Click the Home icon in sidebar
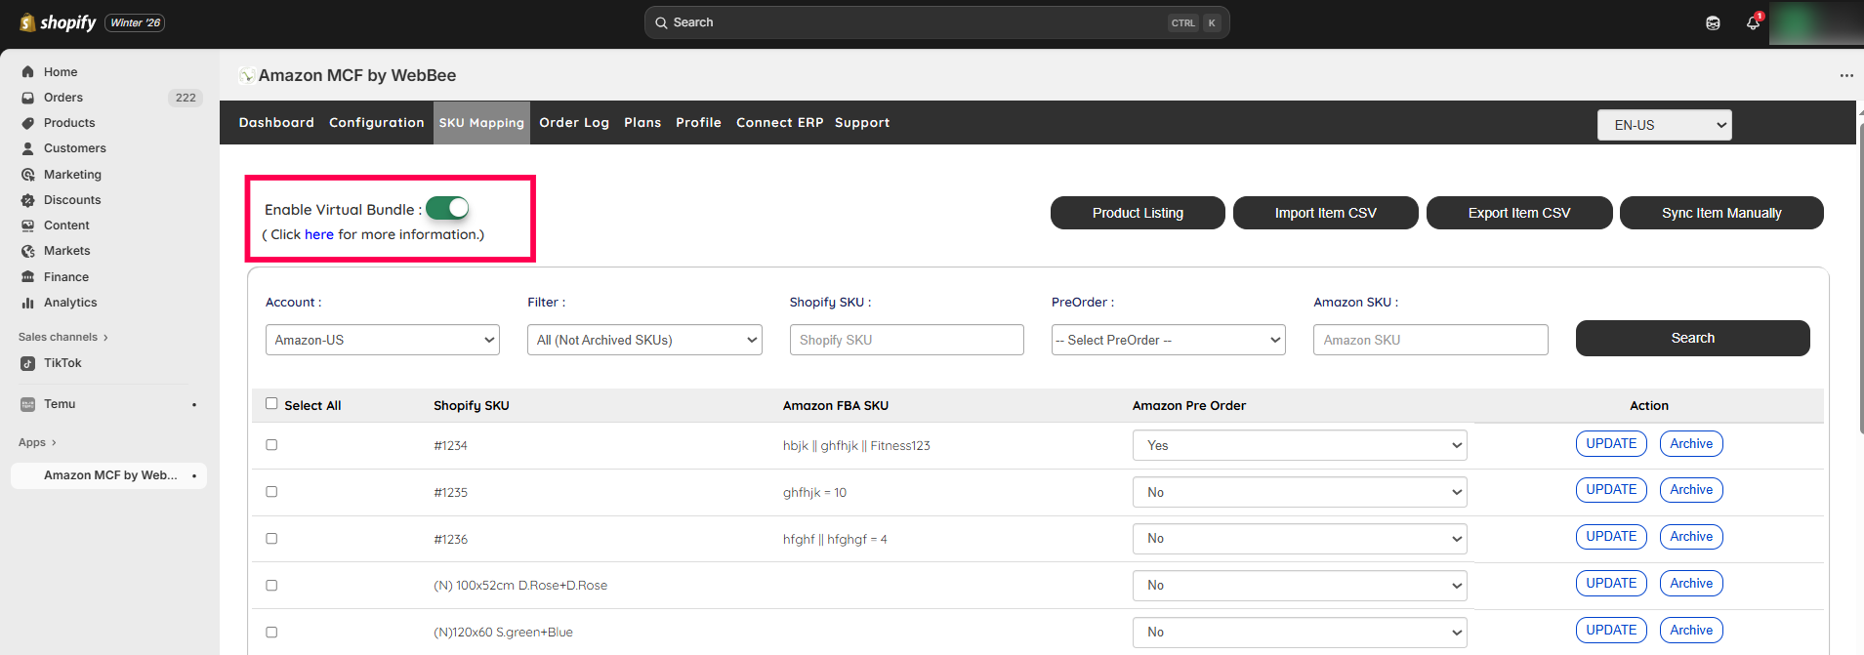The height and width of the screenshot is (655, 1864). pyautogui.click(x=27, y=72)
